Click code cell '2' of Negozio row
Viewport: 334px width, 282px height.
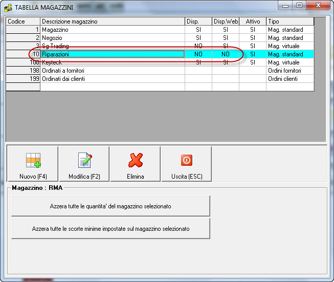point(23,38)
